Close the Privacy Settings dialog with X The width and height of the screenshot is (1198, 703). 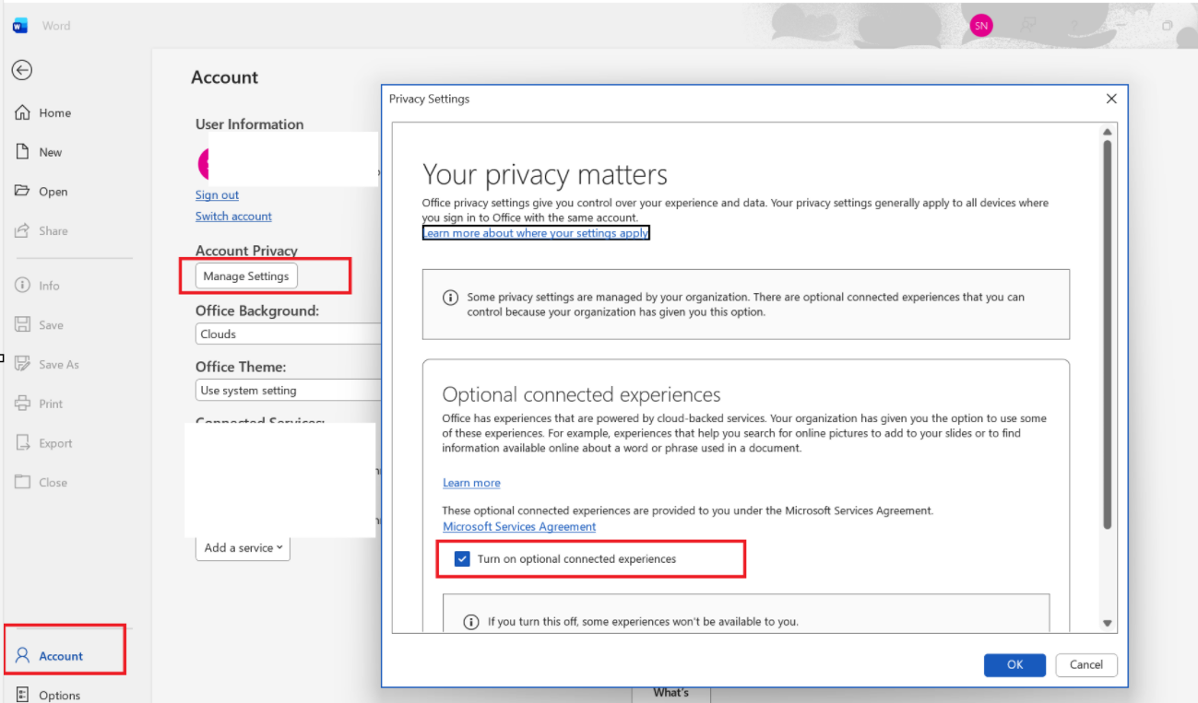click(x=1111, y=99)
